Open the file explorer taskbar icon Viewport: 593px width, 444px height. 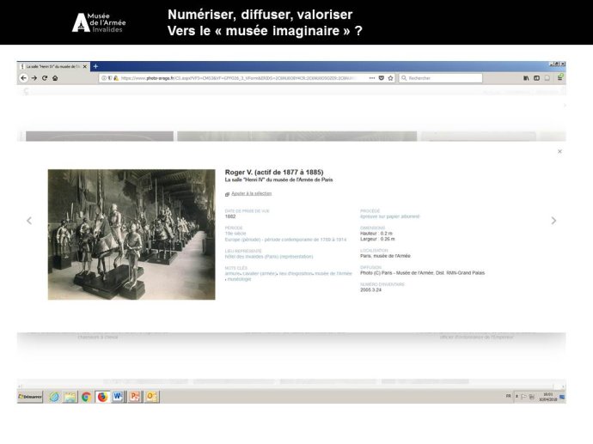point(70,397)
